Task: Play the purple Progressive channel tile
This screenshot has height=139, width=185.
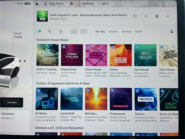Action: (x=121, y=99)
